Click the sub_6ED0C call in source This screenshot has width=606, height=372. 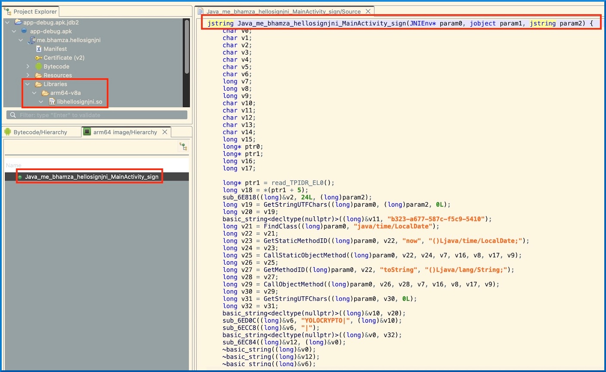(x=238, y=320)
